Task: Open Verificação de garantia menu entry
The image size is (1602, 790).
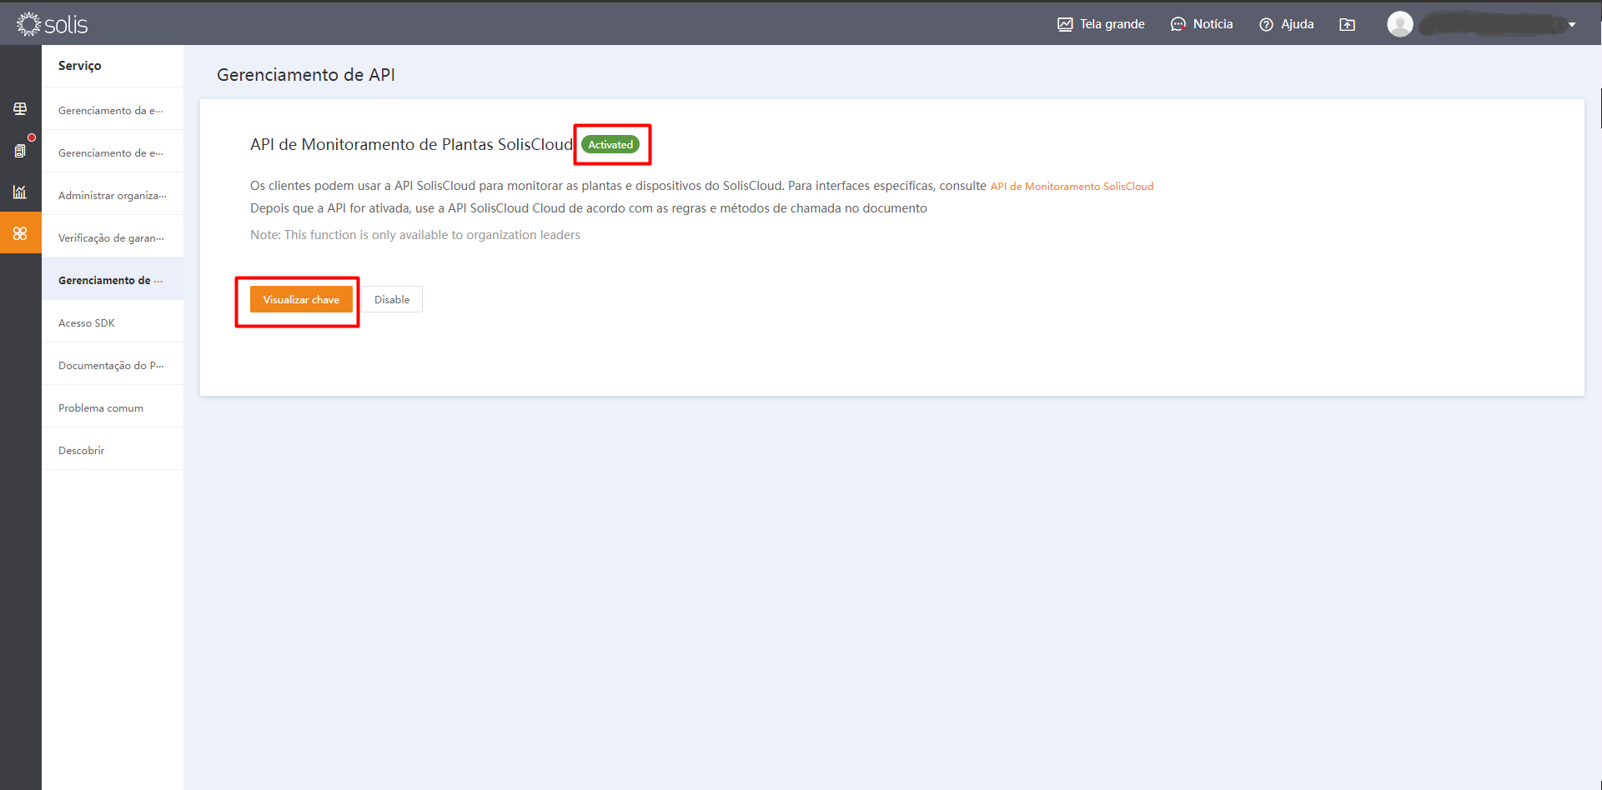Action: point(111,238)
